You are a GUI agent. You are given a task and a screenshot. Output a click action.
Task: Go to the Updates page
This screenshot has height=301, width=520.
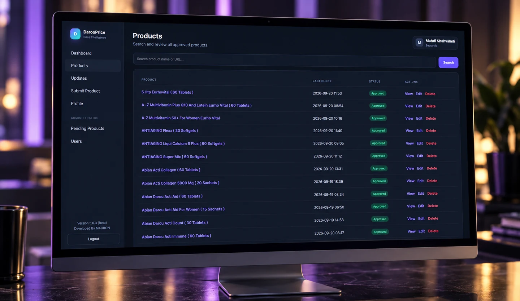coord(79,78)
